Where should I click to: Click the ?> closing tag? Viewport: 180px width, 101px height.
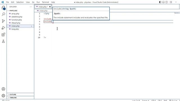(45, 37)
